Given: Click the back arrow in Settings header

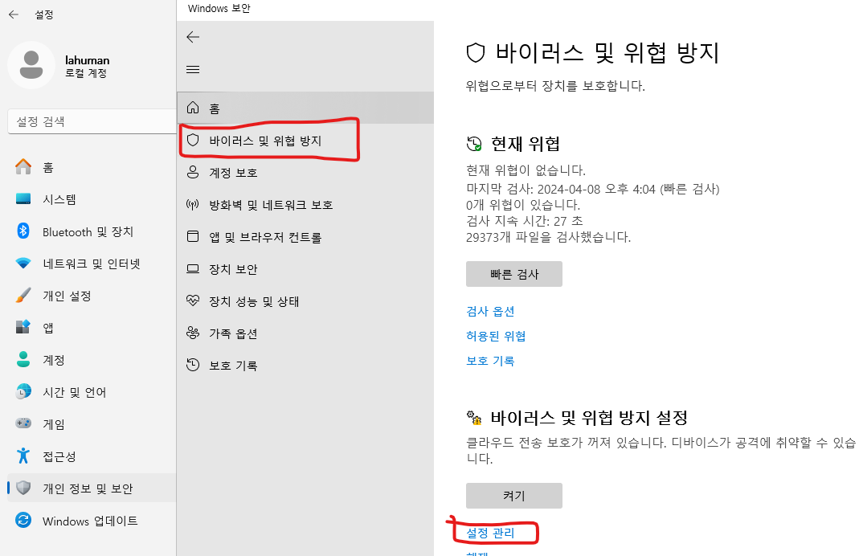Looking at the screenshot, I should coord(14,14).
